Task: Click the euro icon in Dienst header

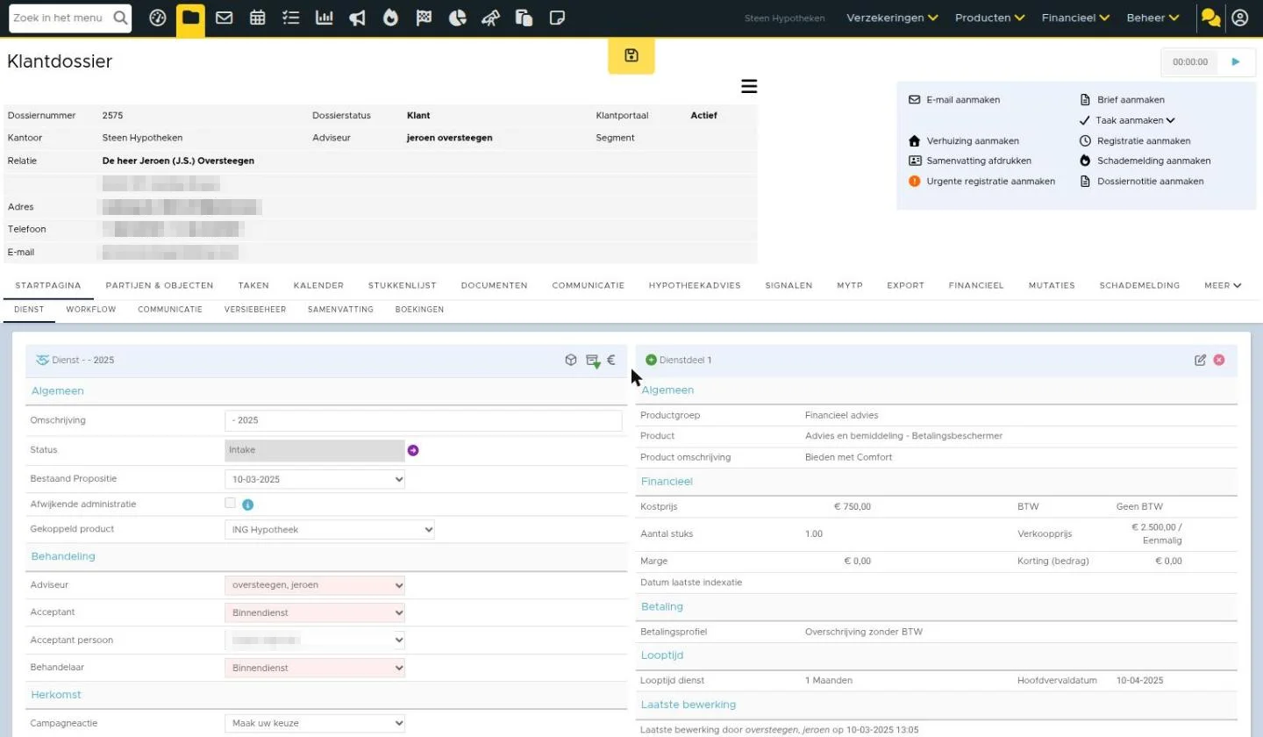Action: coord(611,360)
